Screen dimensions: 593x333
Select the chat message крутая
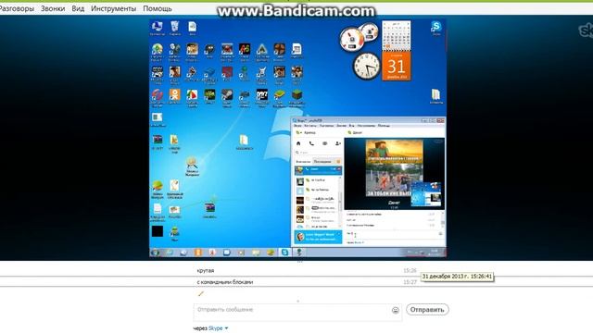[x=206, y=270]
